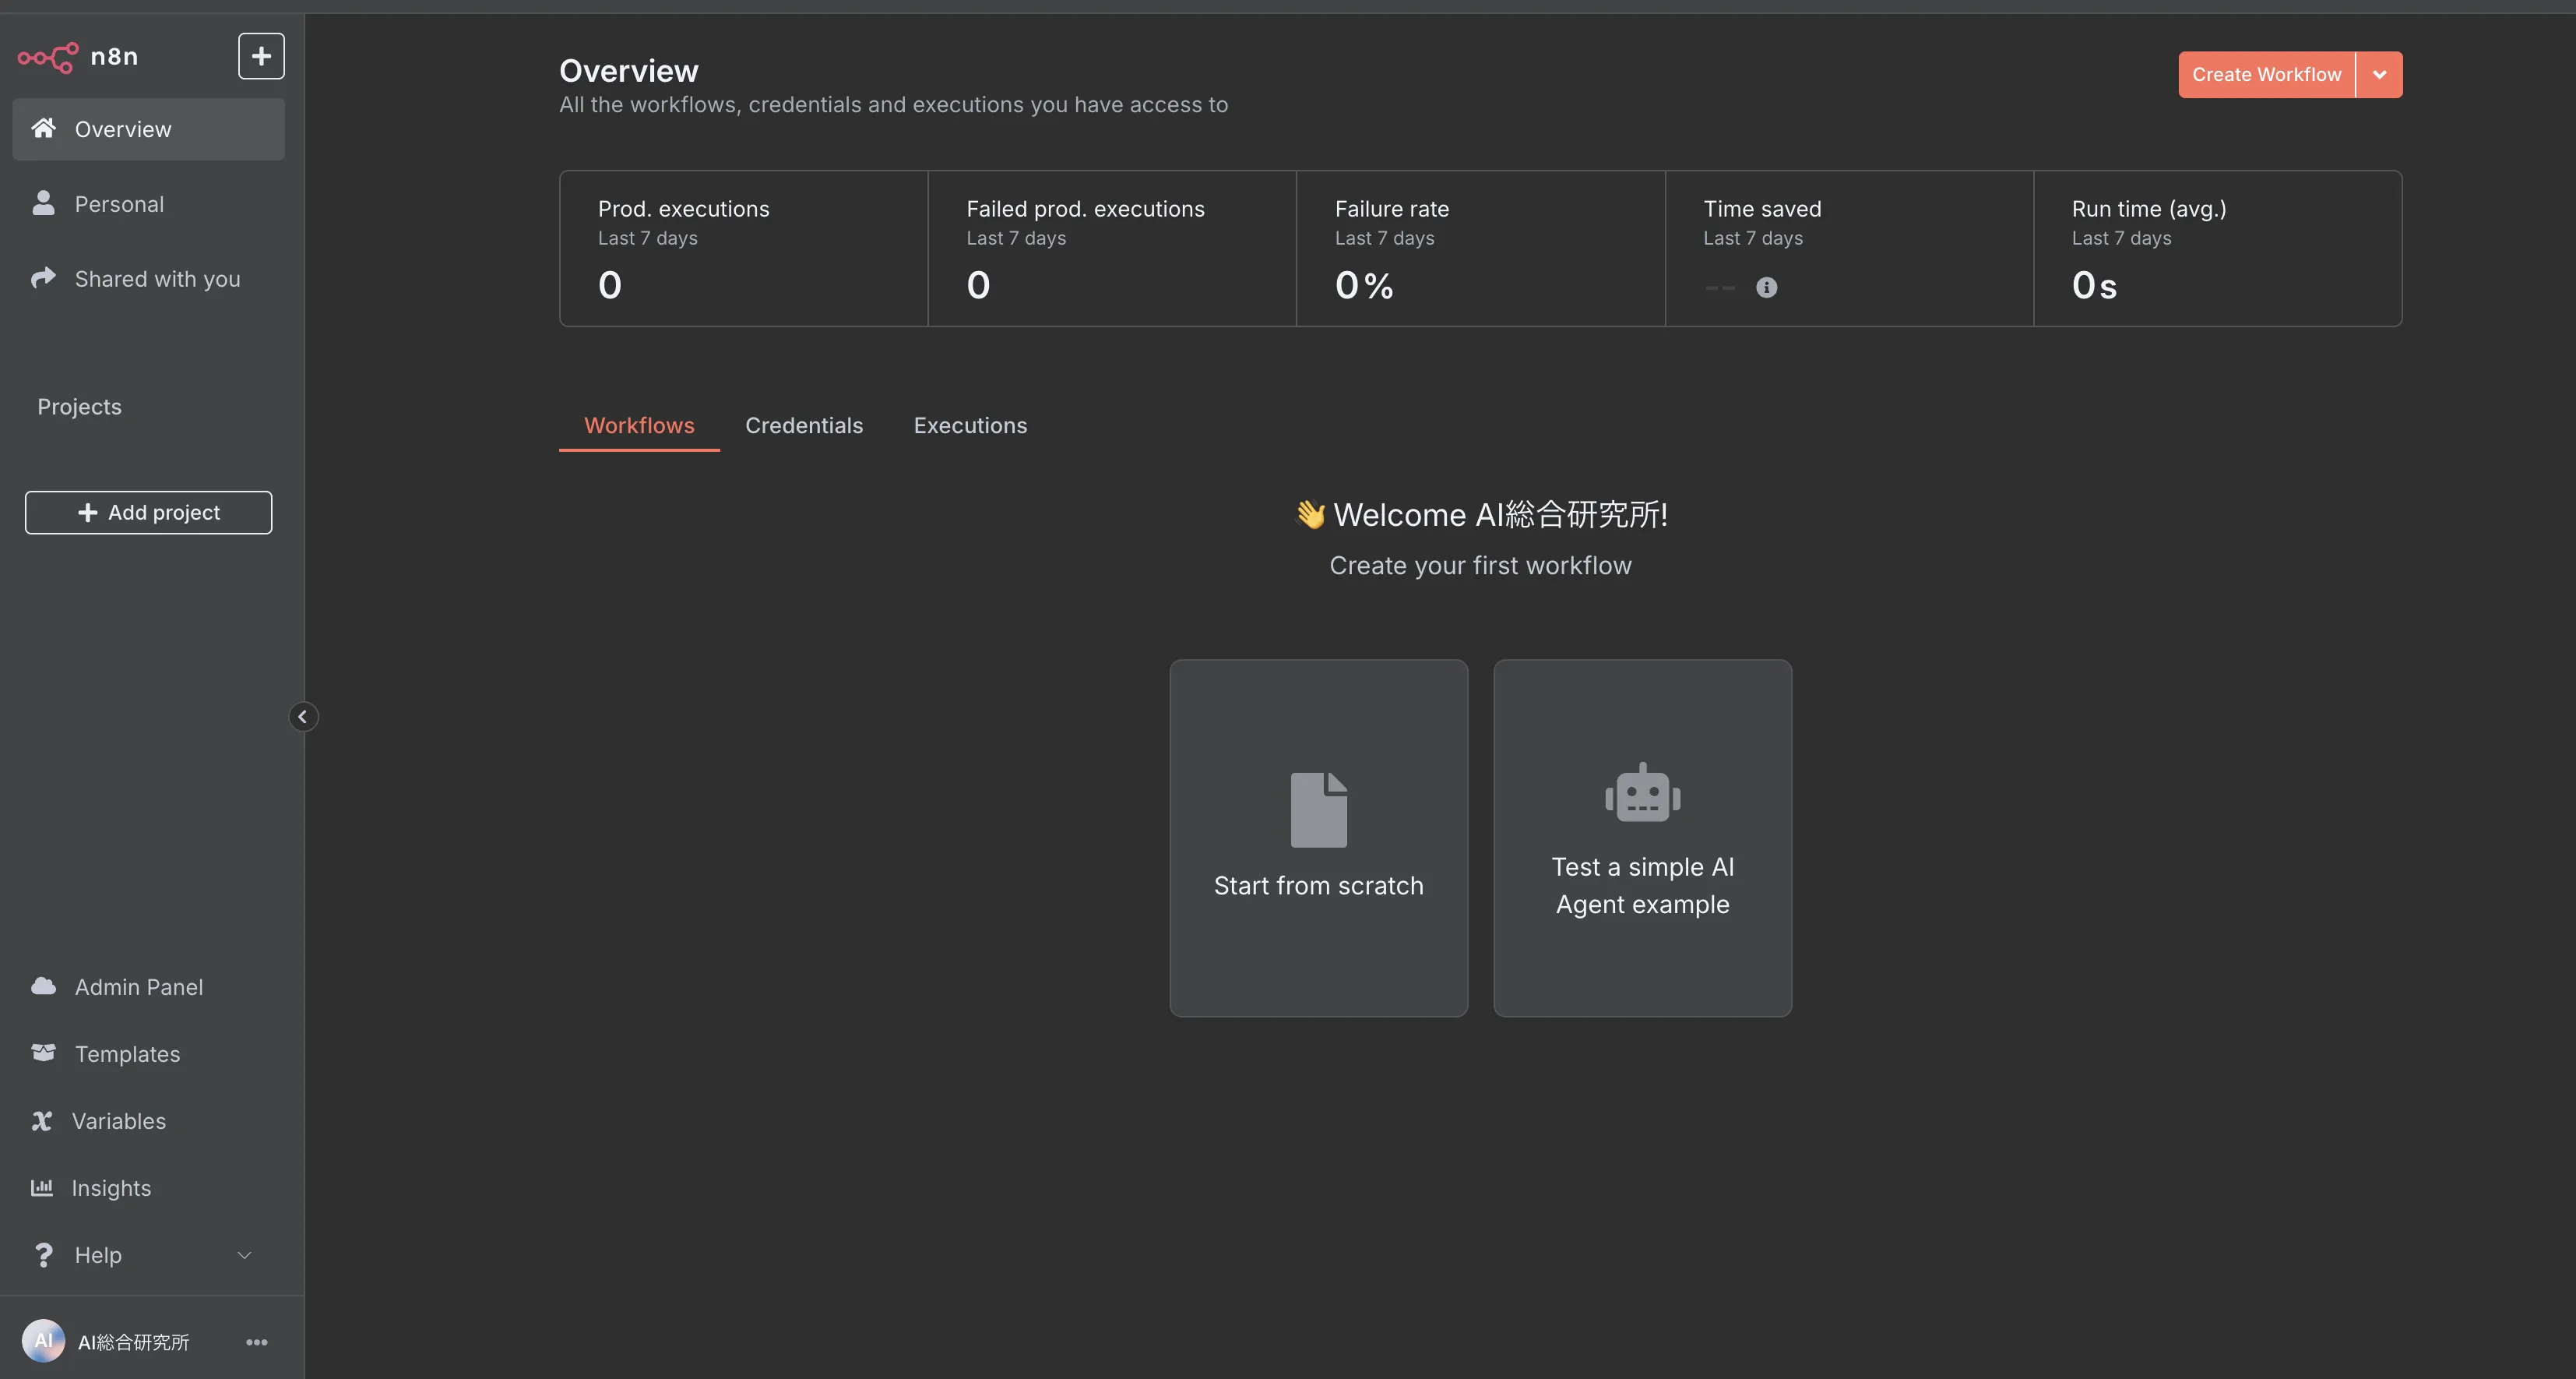Click the blank document icon
The image size is (2576, 1379).
(x=1318, y=809)
